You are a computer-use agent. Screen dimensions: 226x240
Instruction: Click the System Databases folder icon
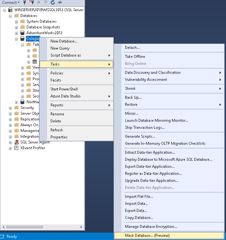point(22,21)
